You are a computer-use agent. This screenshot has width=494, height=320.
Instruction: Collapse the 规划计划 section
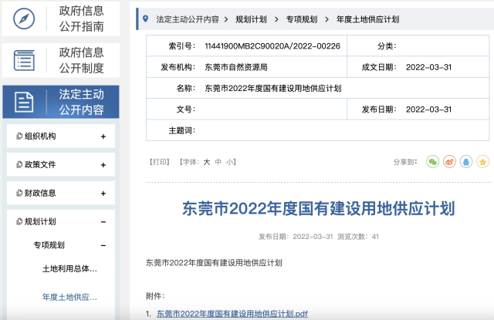click(x=103, y=222)
